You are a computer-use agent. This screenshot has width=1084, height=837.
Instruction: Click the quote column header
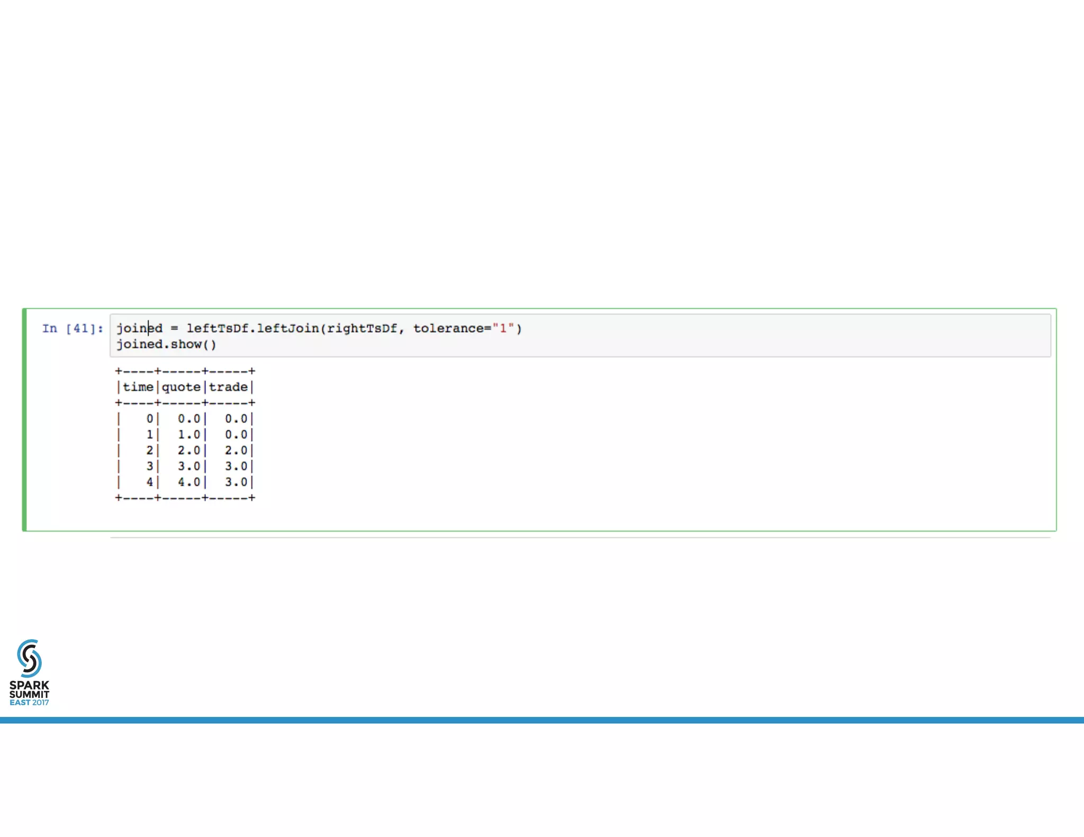pyautogui.click(x=181, y=387)
